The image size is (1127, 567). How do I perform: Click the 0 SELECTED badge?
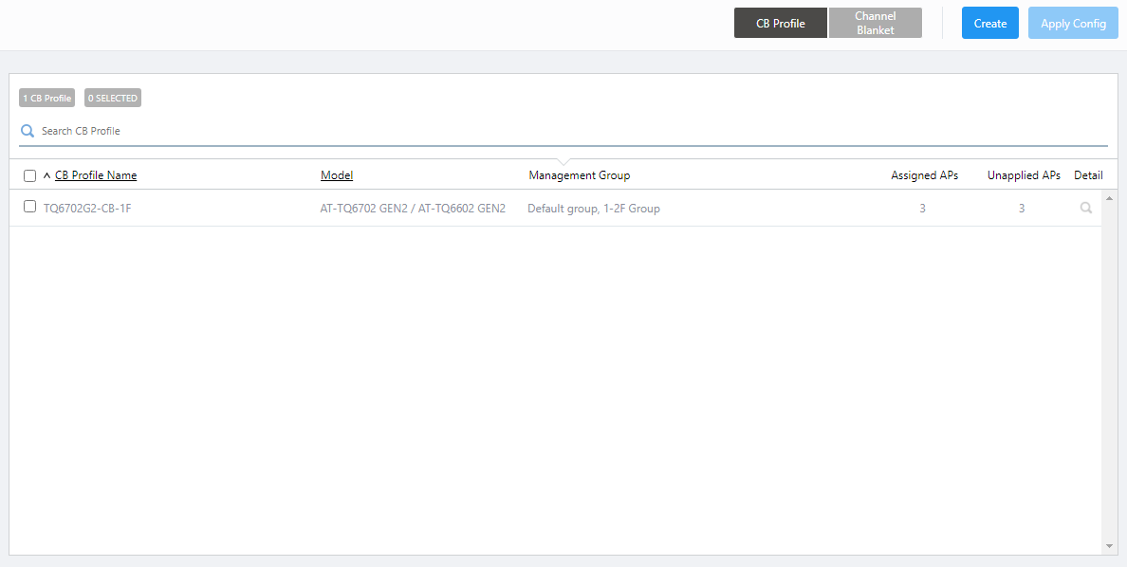click(x=113, y=98)
